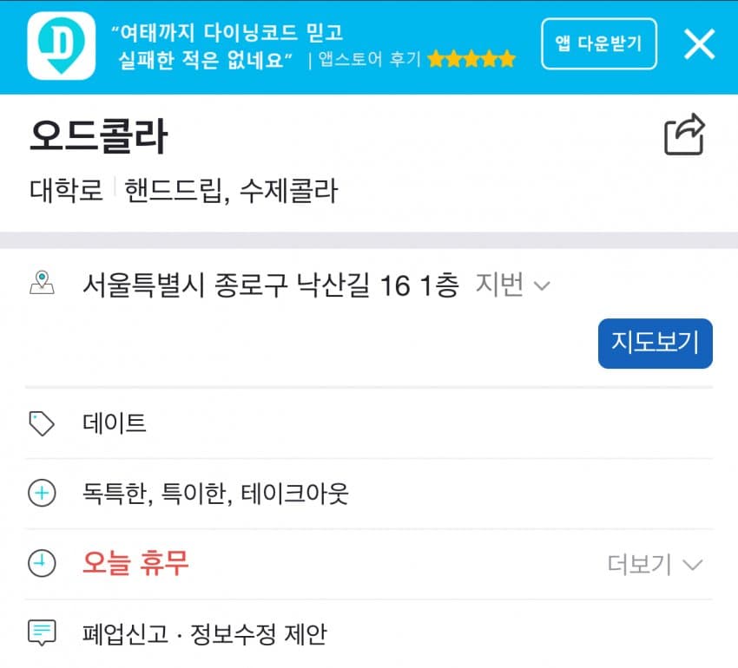
Task: Open map with 지도보기 button
Action: [655, 344]
